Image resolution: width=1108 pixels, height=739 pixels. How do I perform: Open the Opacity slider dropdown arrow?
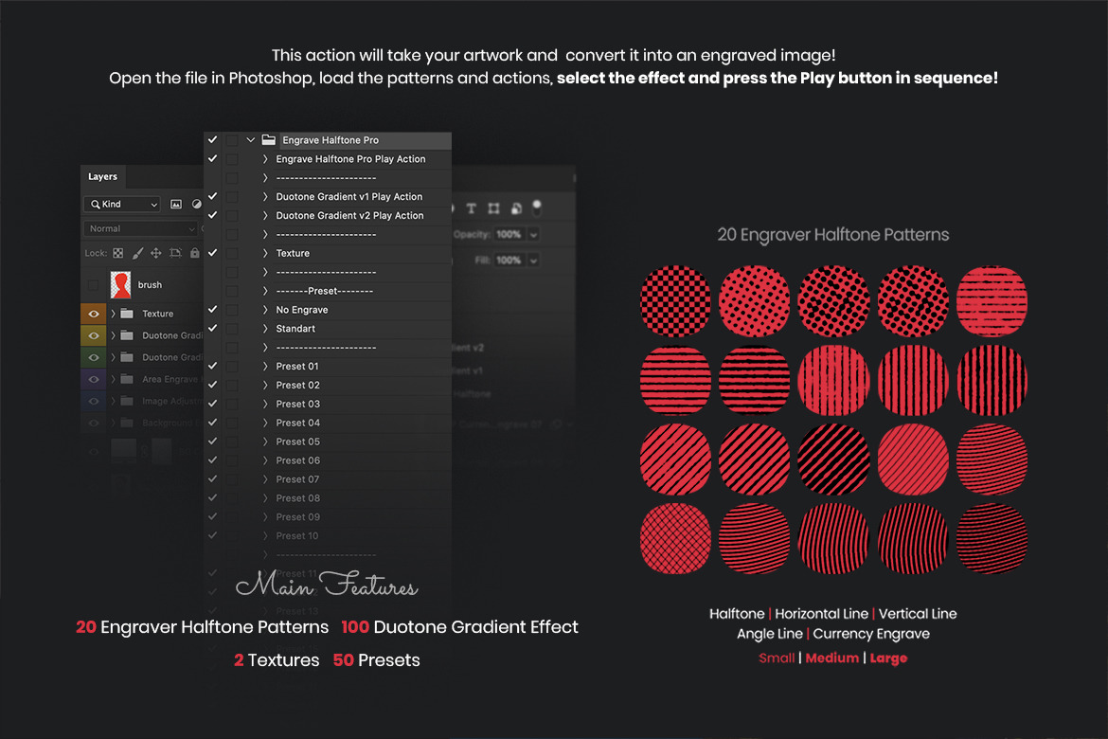[x=533, y=235]
